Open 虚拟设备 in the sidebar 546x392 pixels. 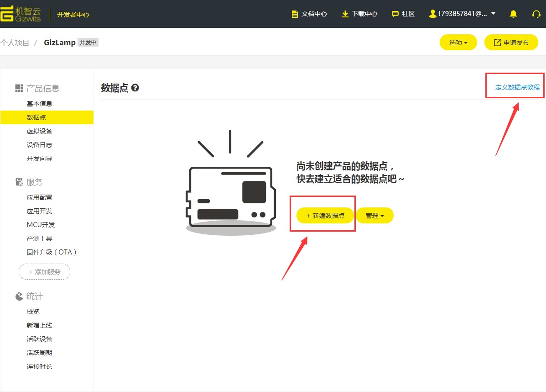tap(40, 131)
